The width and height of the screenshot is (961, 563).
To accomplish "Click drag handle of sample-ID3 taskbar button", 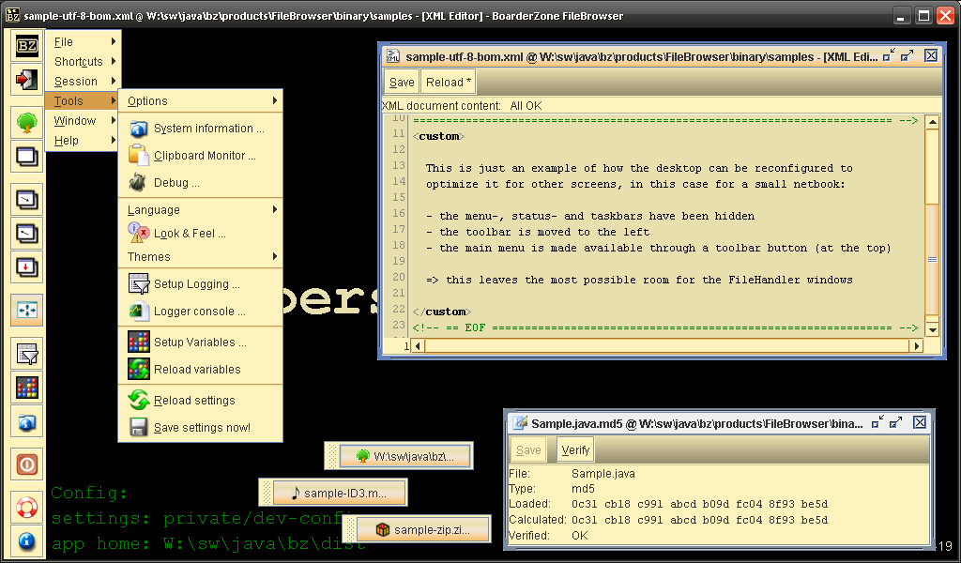I will point(266,494).
